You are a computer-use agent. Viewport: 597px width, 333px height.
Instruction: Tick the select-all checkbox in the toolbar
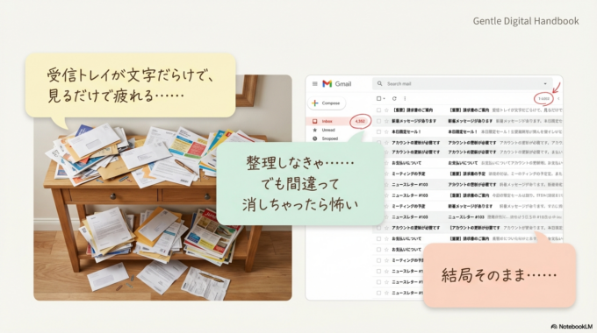379,98
